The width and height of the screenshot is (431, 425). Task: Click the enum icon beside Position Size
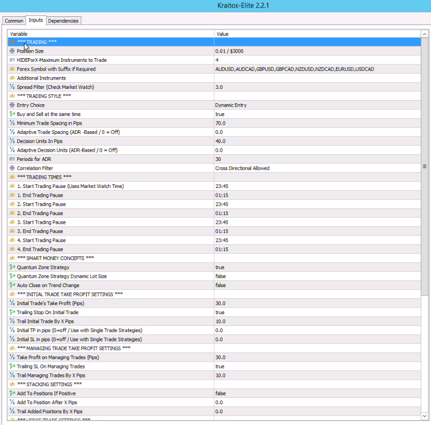(x=12, y=51)
